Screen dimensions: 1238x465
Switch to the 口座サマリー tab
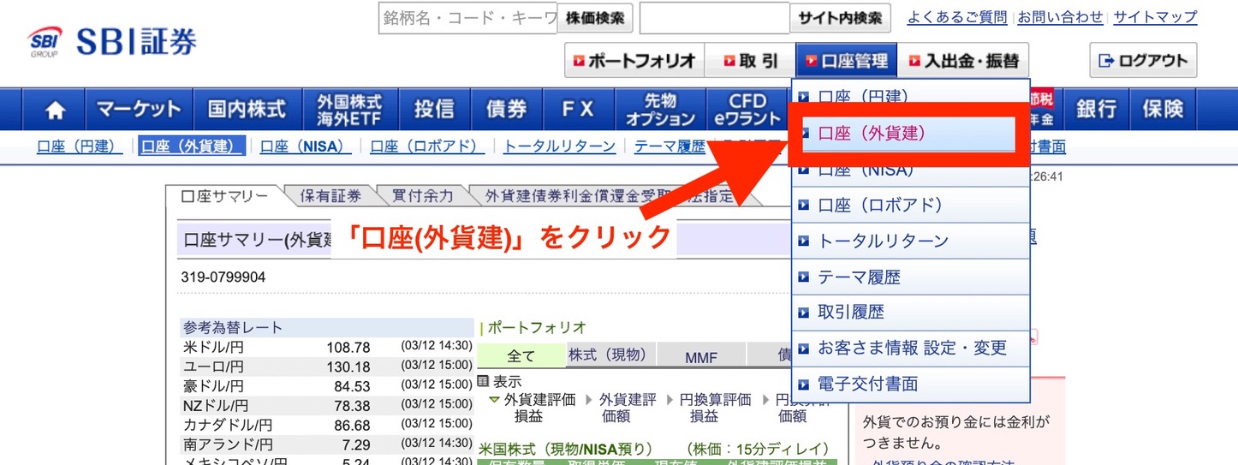(x=224, y=196)
